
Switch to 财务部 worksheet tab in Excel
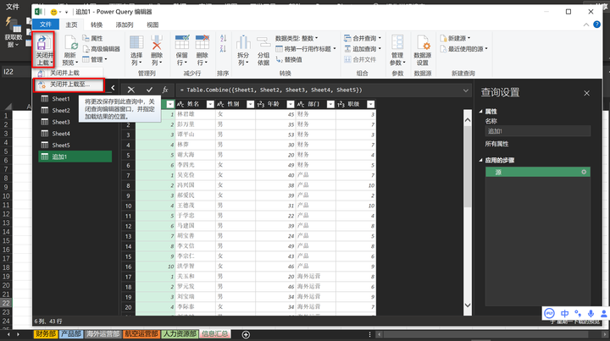click(46, 334)
